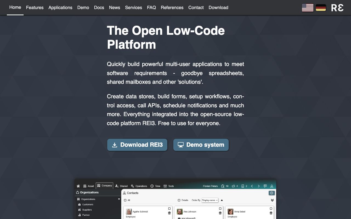Click the name Anna Sebel

click(240, 212)
